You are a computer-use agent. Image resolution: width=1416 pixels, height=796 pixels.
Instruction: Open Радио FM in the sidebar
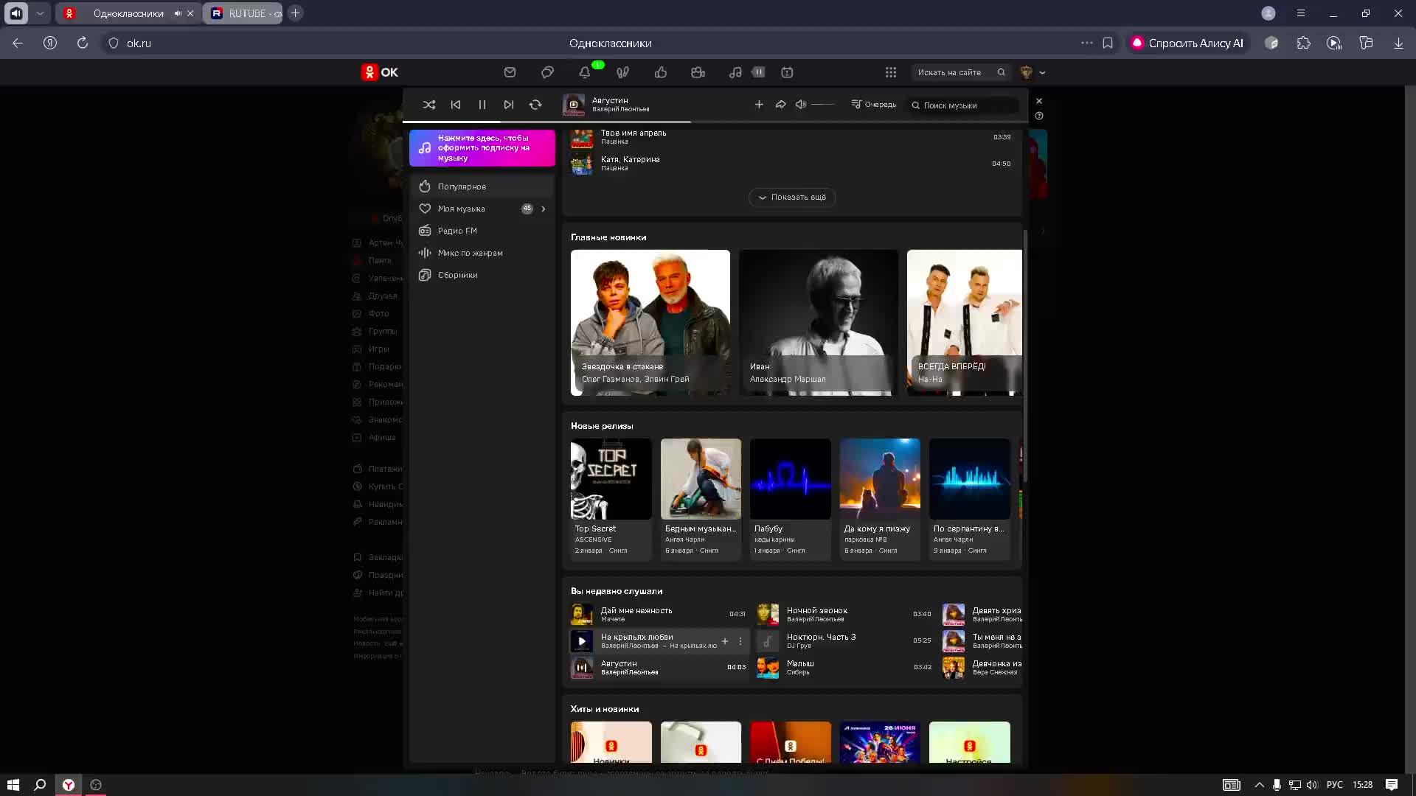point(482,231)
